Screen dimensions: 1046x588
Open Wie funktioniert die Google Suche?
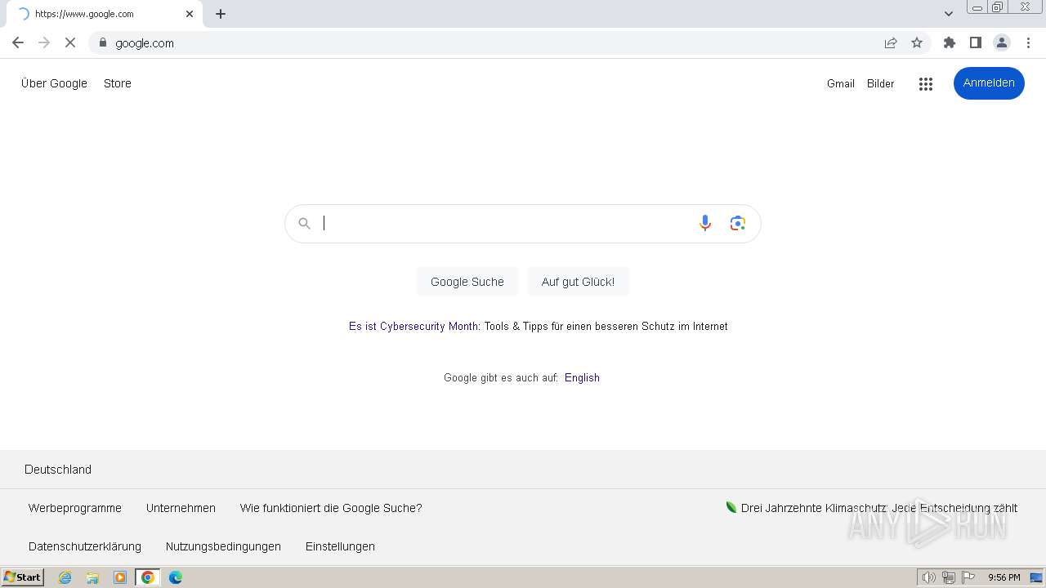coord(331,508)
